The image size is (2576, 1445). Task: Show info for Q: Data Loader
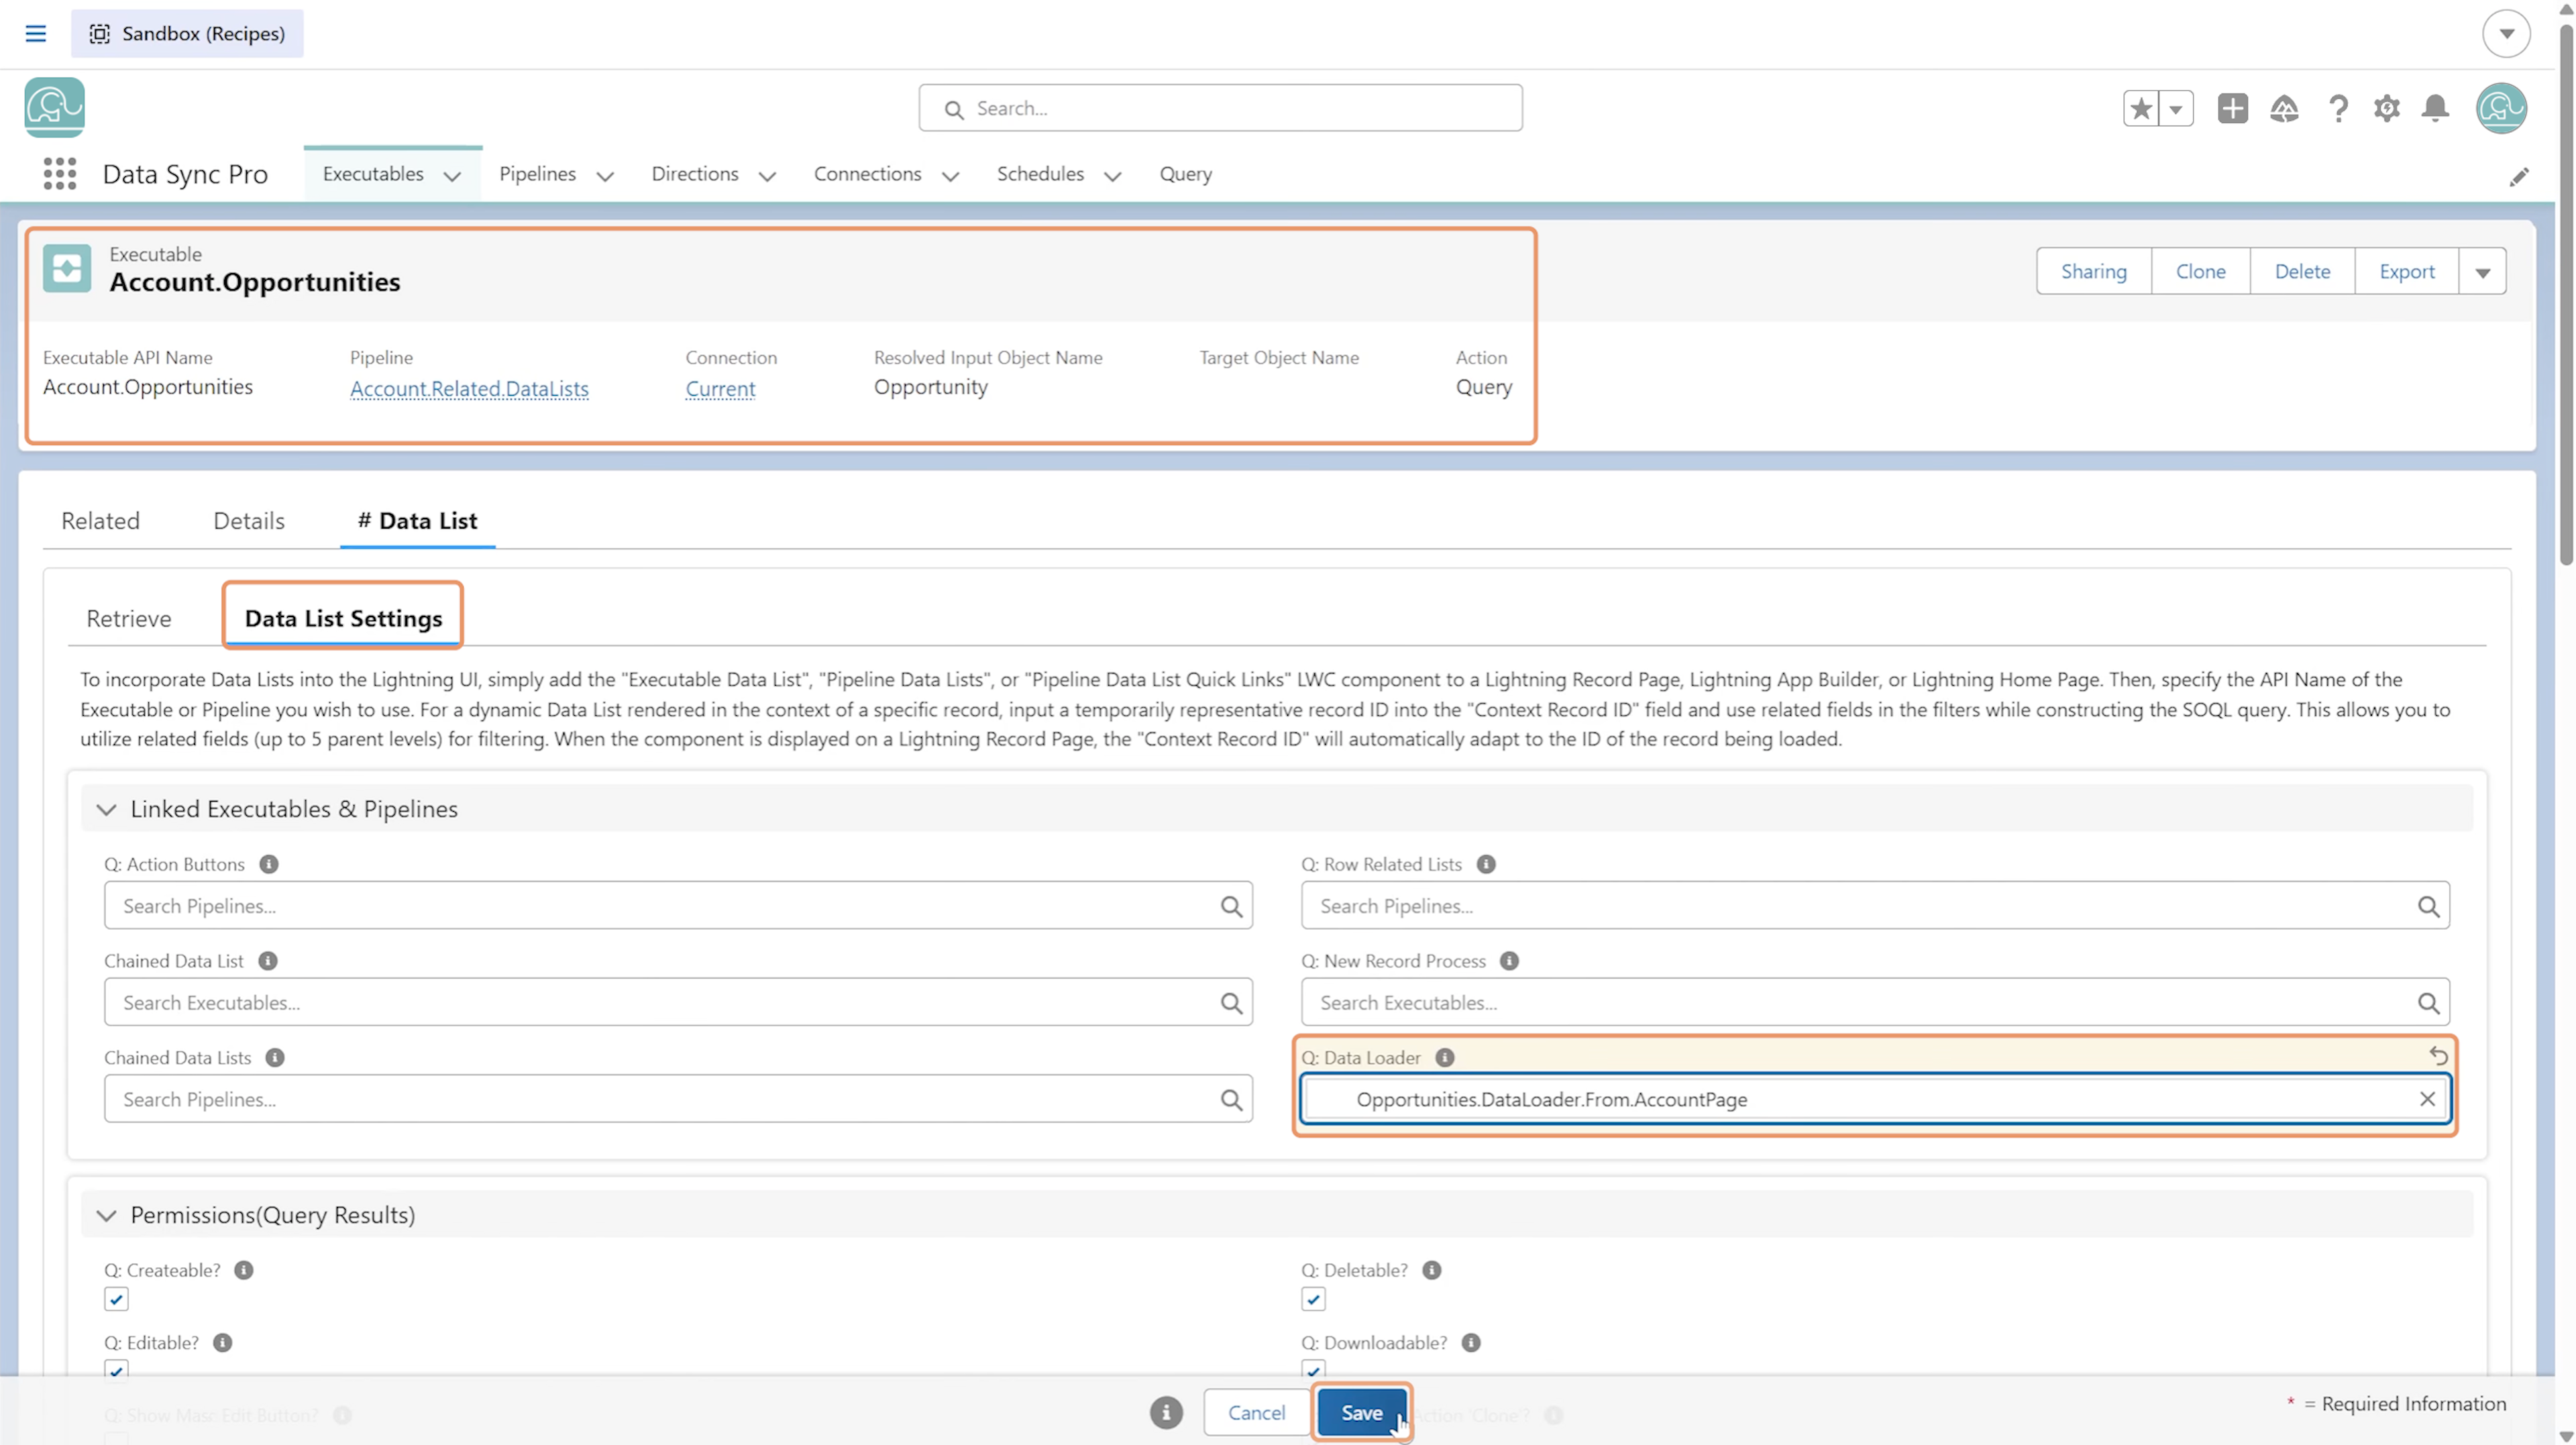coord(1445,1058)
